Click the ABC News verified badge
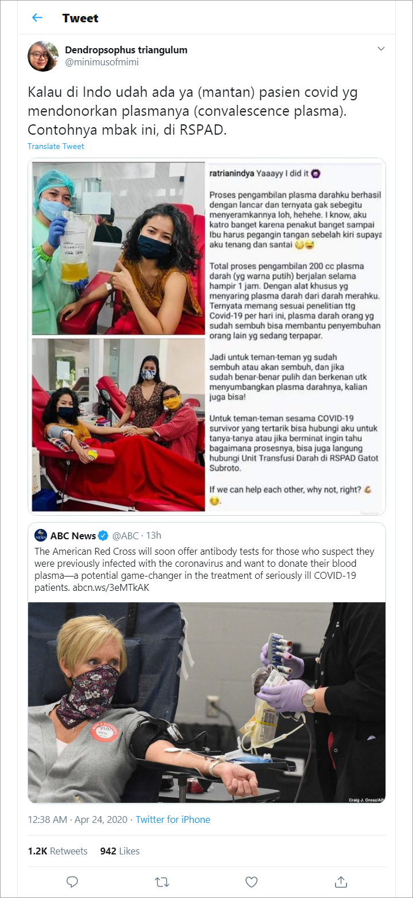 103,536
